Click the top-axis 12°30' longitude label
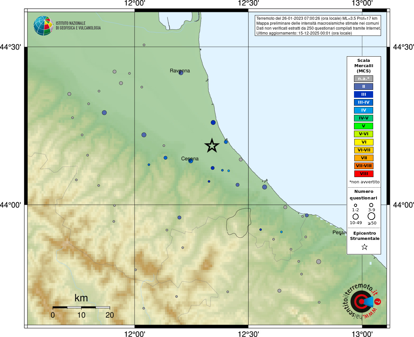414x337 pixels. coord(249,3)
